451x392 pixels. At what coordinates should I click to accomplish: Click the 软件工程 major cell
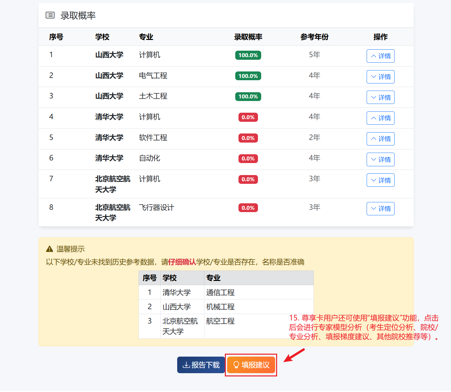pyautogui.click(x=153, y=138)
